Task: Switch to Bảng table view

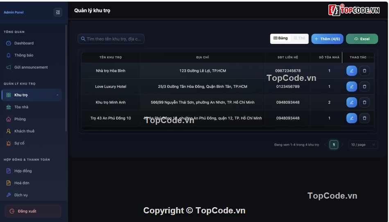Action: [x=280, y=38]
